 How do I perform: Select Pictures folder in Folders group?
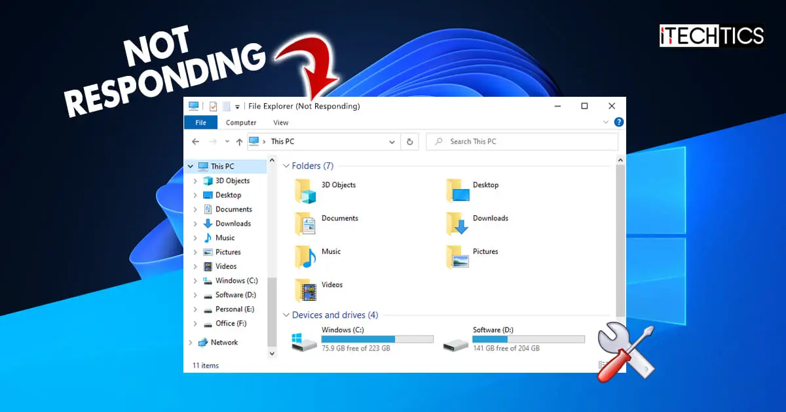[472, 257]
